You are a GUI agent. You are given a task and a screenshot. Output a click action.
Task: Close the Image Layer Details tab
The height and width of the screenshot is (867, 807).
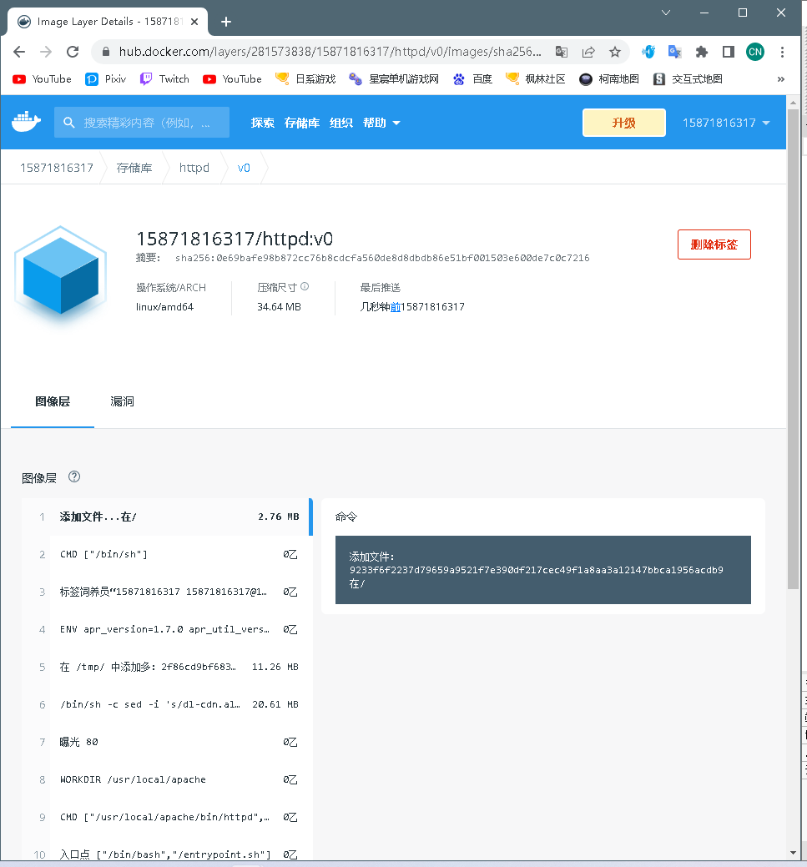194,22
